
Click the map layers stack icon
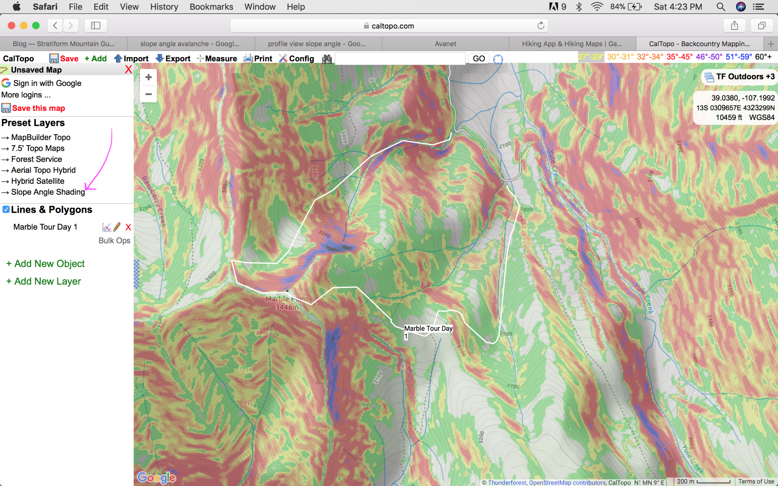pyautogui.click(x=709, y=77)
